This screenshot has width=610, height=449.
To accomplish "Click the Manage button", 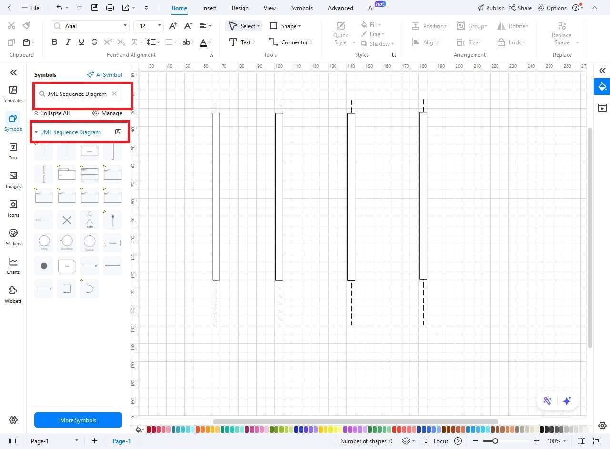I will [107, 113].
